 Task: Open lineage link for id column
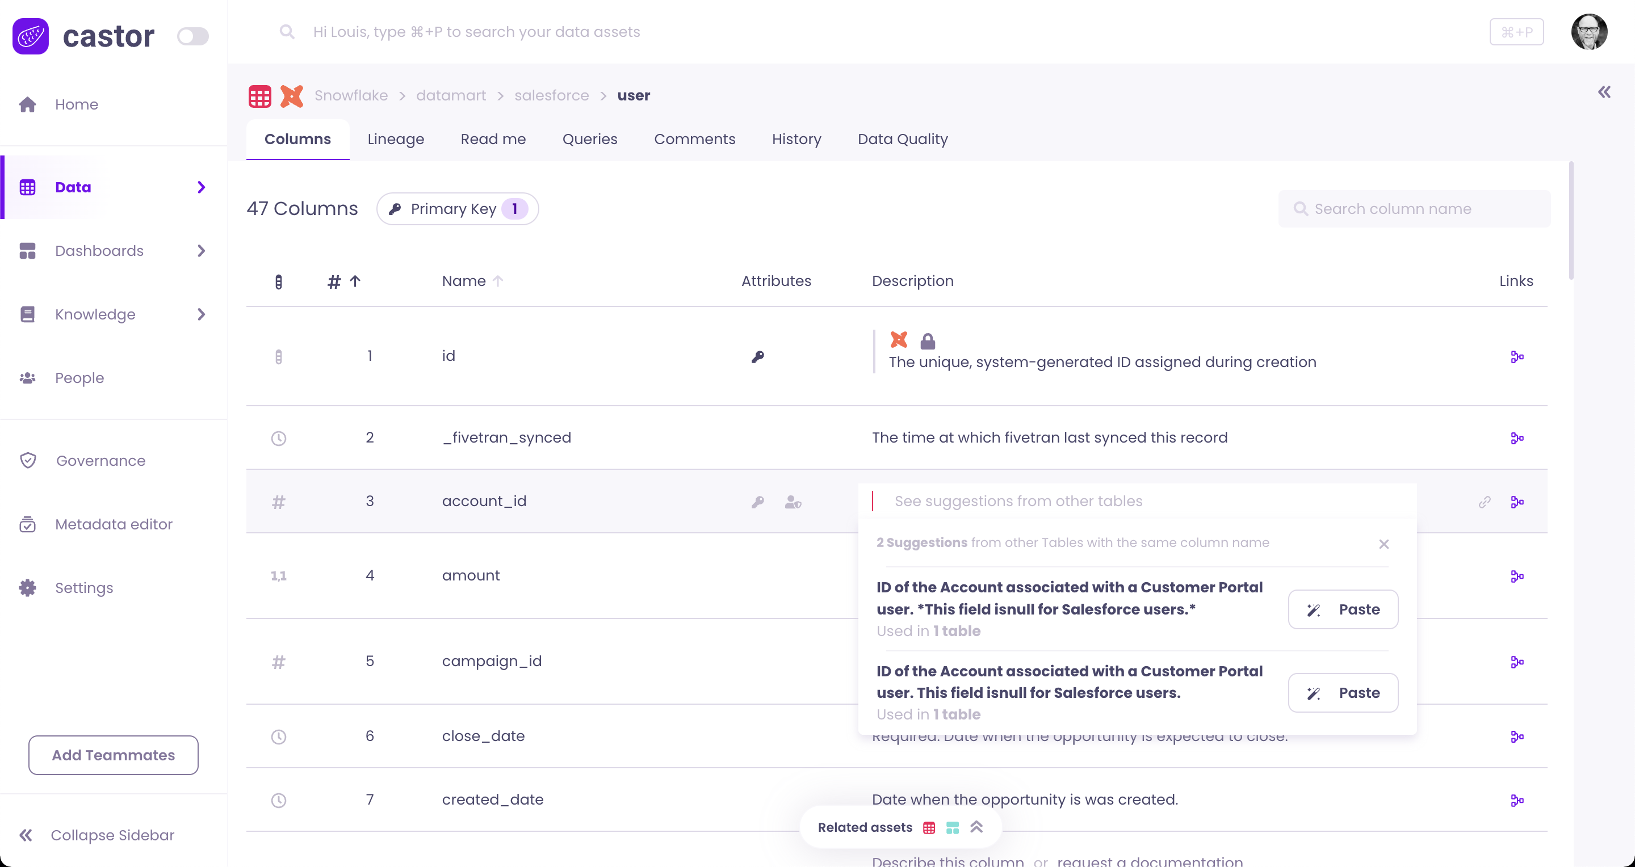click(1517, 356)
